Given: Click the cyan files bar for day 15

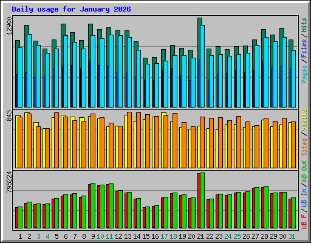Looking at the screenshot, I should (x=148, y=86).
